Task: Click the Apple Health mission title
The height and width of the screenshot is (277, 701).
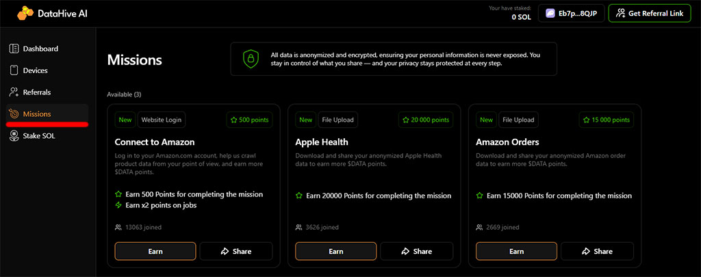Action: 322,142
